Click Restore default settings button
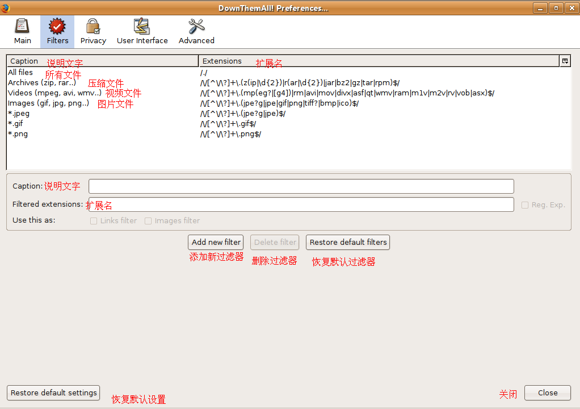The width and height of the screenshot is (580, 409). pos(54,393)
